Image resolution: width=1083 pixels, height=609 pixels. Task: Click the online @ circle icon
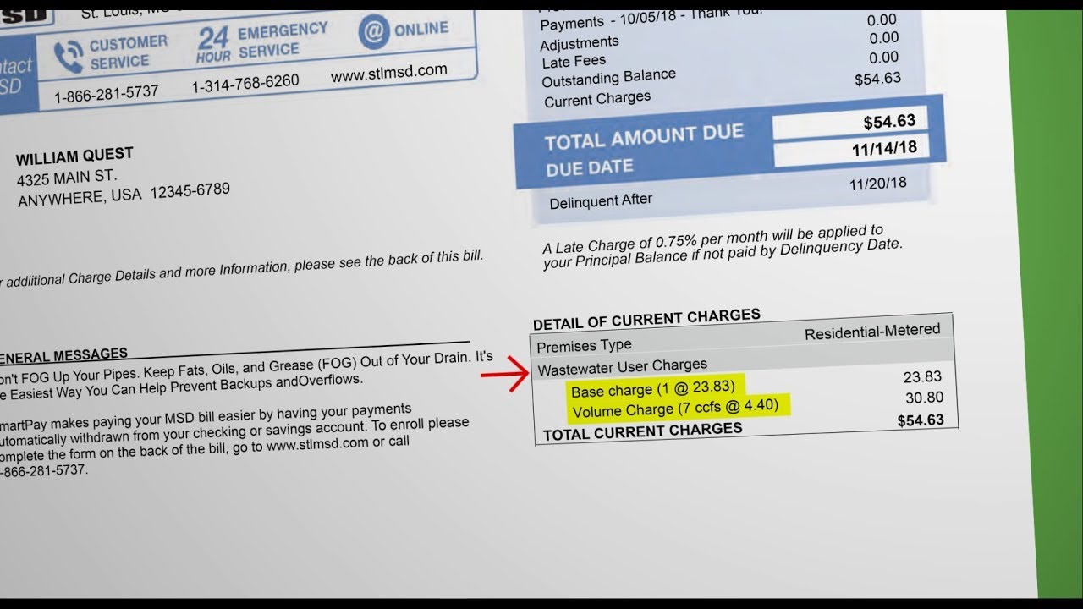tap(373, 32)
